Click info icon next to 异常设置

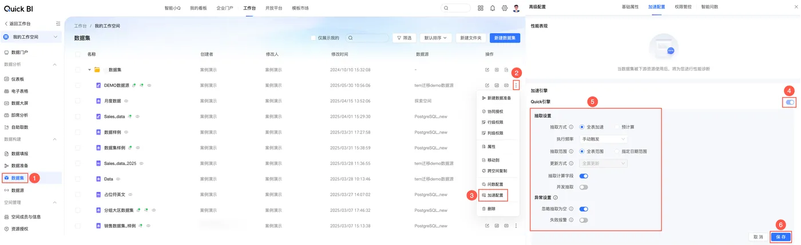point(556,198)
